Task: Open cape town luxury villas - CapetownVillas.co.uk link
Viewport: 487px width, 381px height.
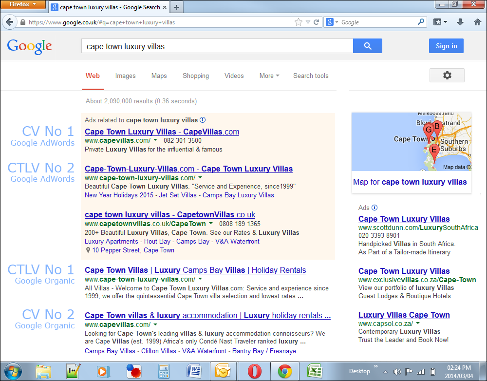Action: point(170,215)
